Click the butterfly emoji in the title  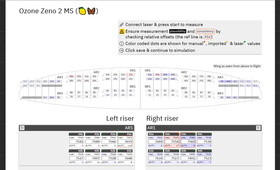pos(91,11)
